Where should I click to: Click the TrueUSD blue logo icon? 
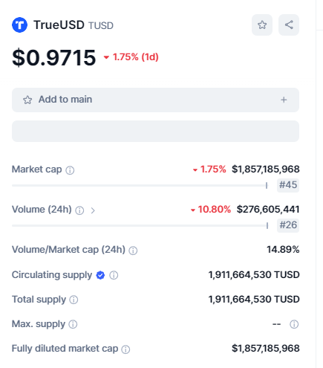[19, 25]
